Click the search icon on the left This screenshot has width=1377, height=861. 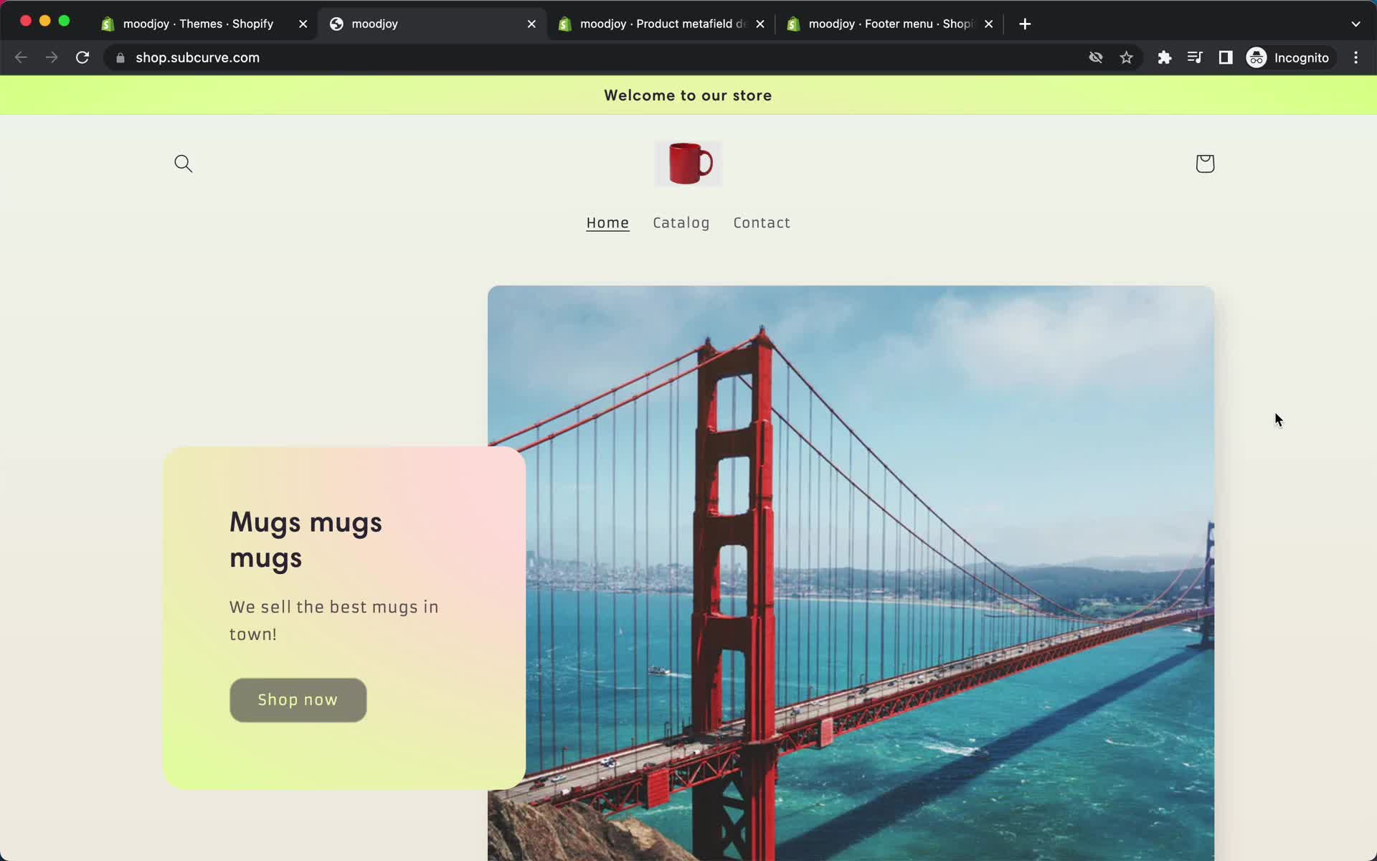pyautogui.click(x=184, y=163)
